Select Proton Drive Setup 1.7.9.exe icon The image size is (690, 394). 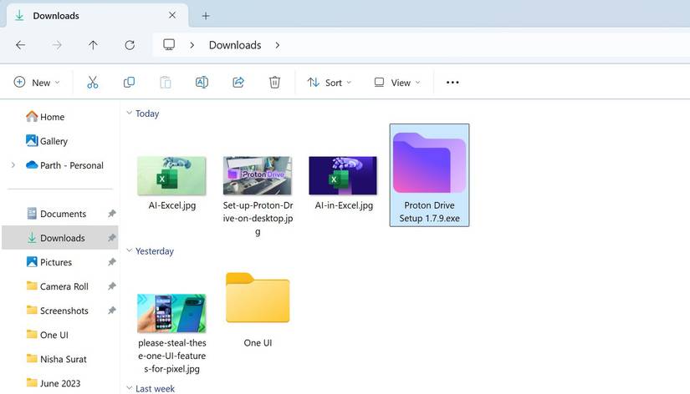(x=429, y=163)
